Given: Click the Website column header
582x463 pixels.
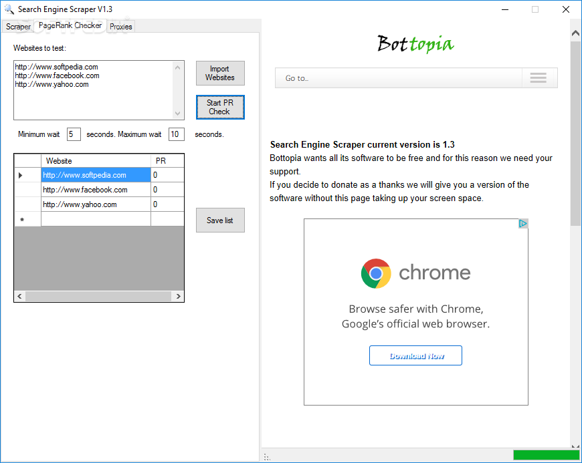Looking at the screenshot, I should coord(96,161).
